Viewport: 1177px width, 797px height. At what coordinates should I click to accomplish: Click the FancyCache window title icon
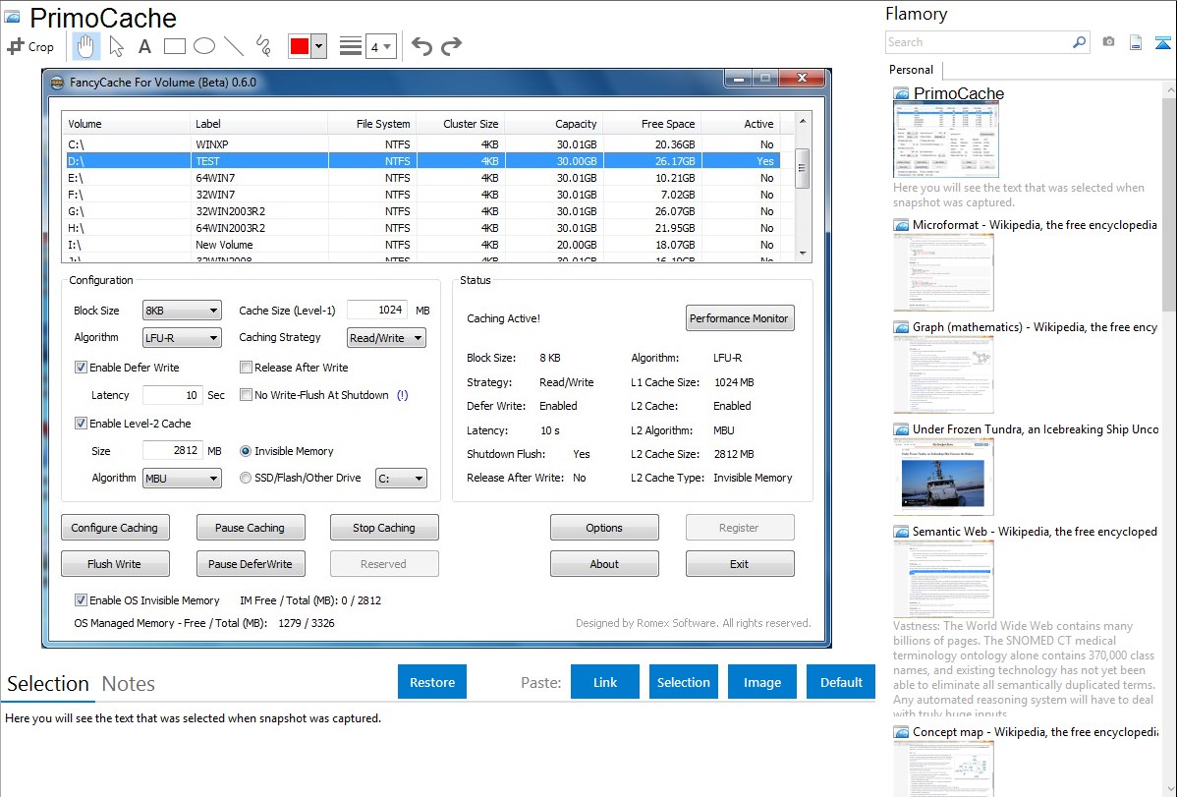[x=57, y=83]
